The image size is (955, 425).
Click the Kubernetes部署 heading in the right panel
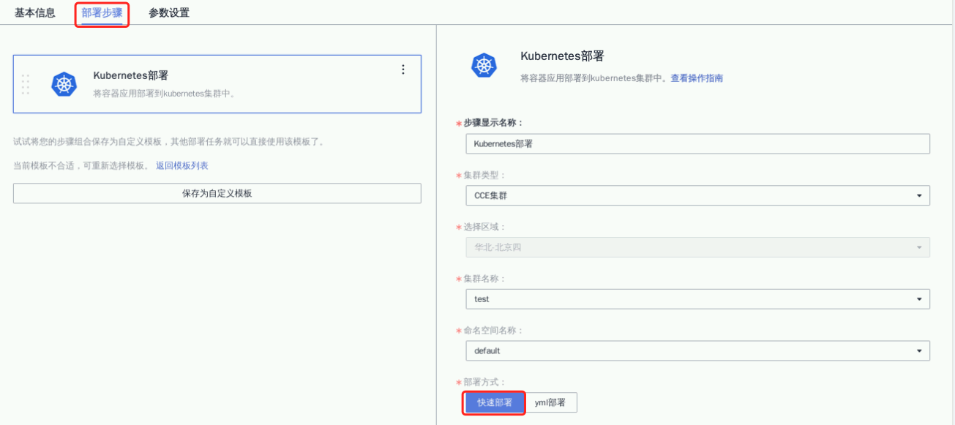[x=562, y=56]
